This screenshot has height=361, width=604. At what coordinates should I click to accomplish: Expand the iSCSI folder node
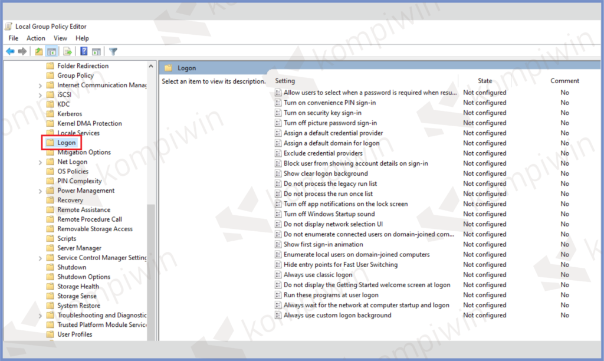tap(40, 95)
